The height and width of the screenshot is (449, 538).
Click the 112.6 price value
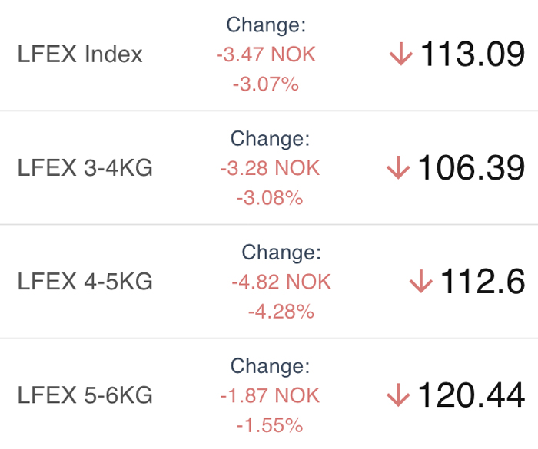point(483,282)
